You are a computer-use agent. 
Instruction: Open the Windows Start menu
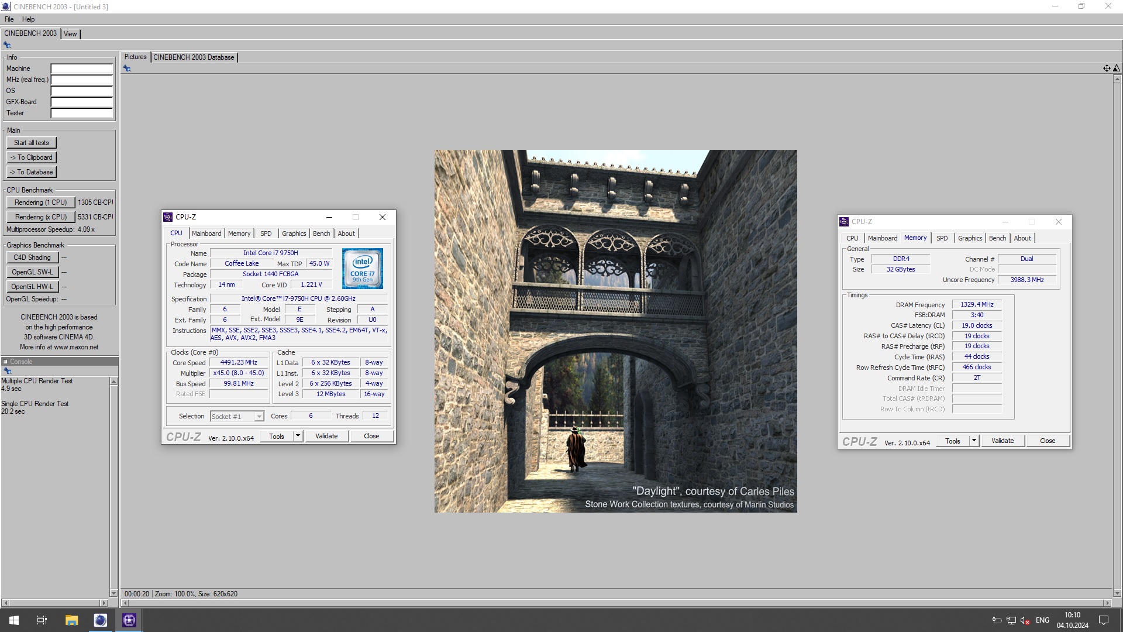14,620
